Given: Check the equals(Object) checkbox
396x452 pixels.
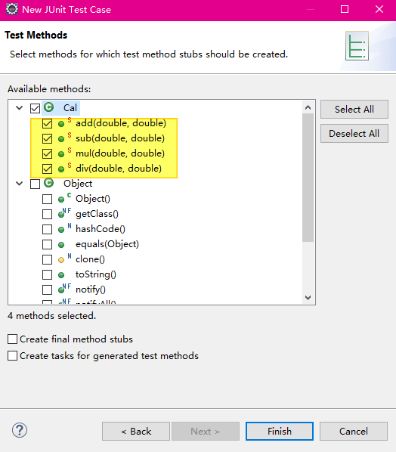Looking at the screenshot, I should 47,244.
